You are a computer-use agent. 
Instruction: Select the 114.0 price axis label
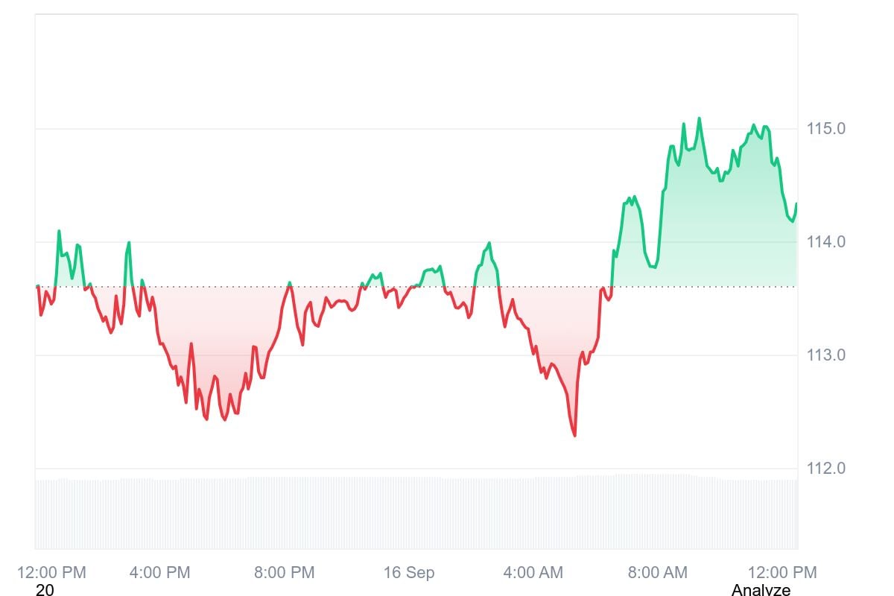[826, 242]
